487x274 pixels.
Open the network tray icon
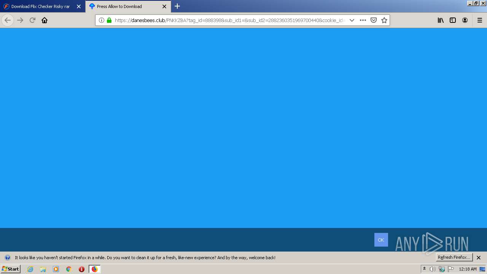(x=442, y=269)
